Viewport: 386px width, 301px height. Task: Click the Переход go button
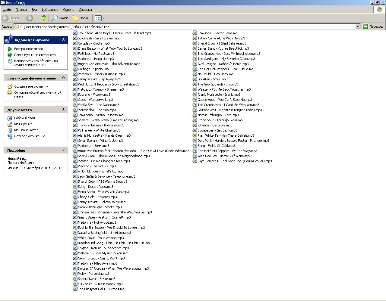(373, 26)
